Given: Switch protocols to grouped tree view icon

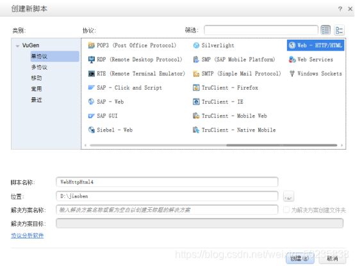Looking at the screenshot, I should pos(339,30).
